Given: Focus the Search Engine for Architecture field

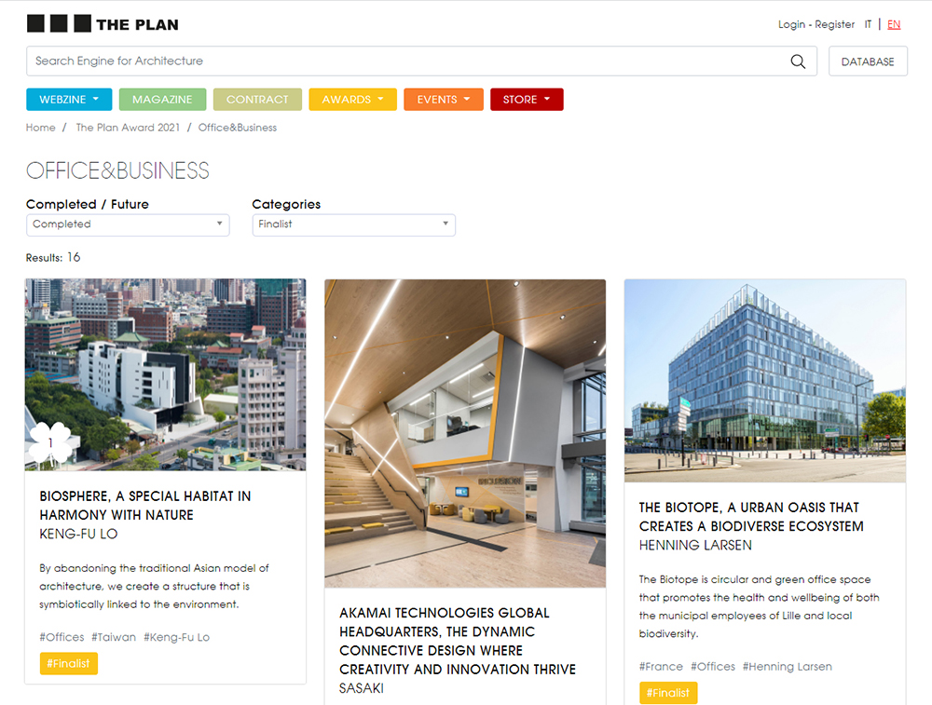Looking at the screenshot, I should 407,61.
